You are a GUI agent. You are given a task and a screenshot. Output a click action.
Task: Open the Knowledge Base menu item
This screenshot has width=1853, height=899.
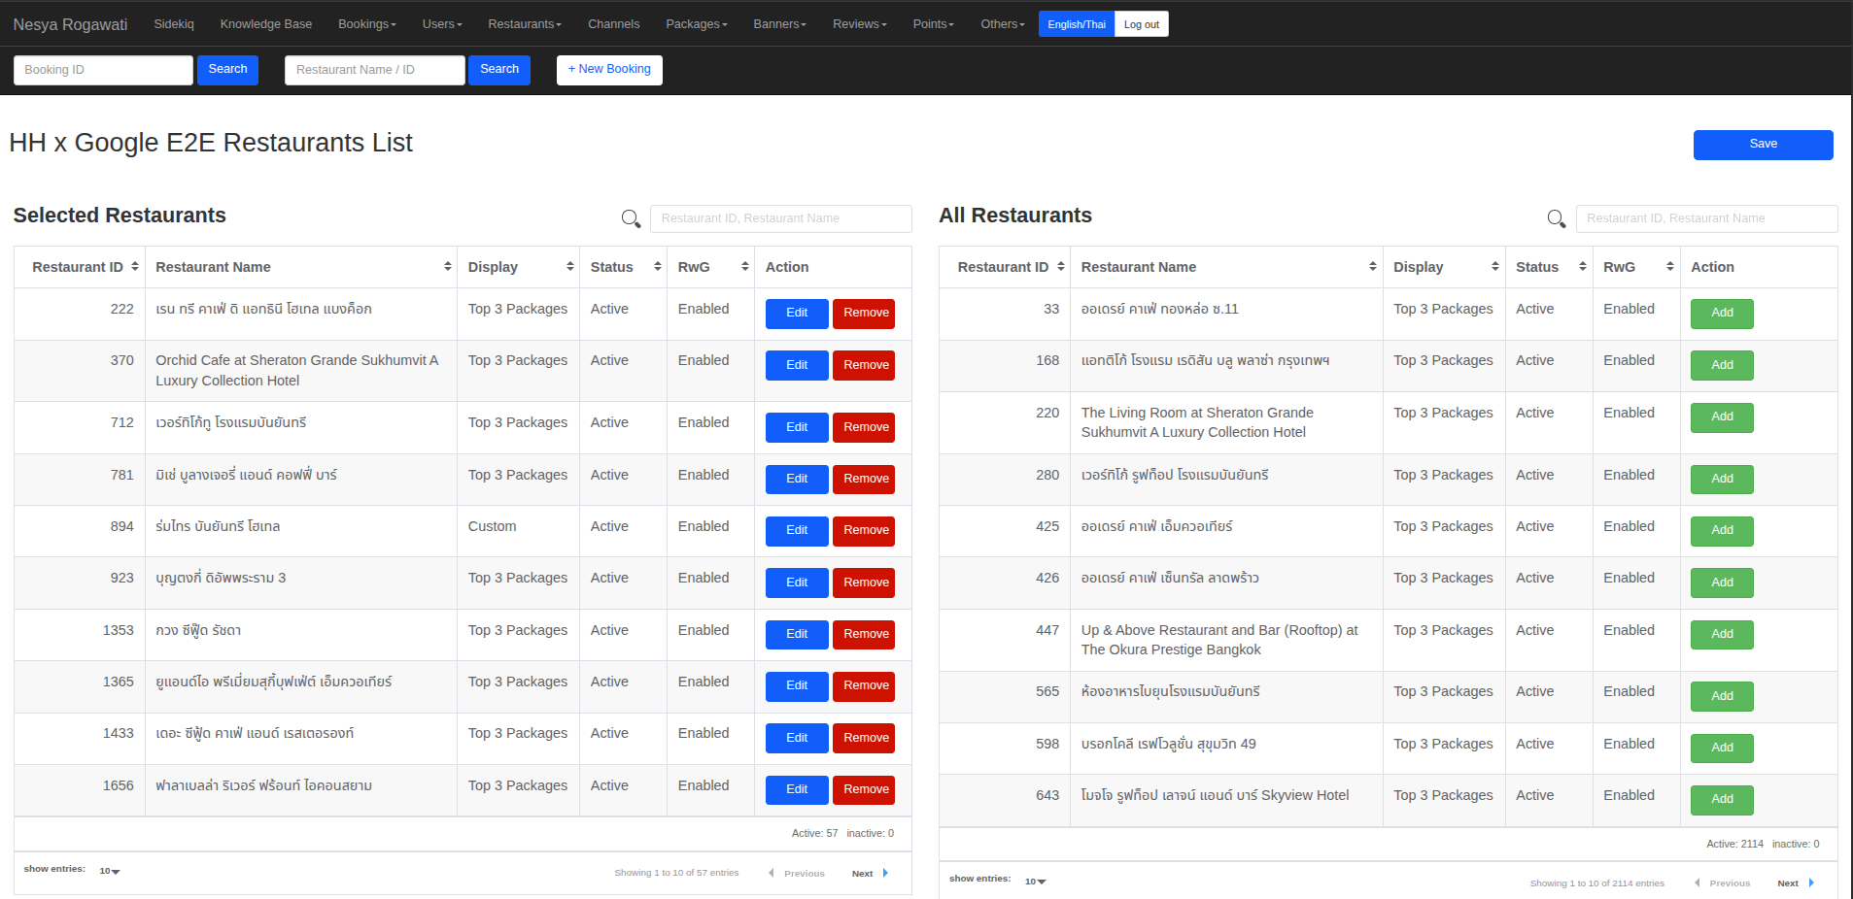pos(265,24)
